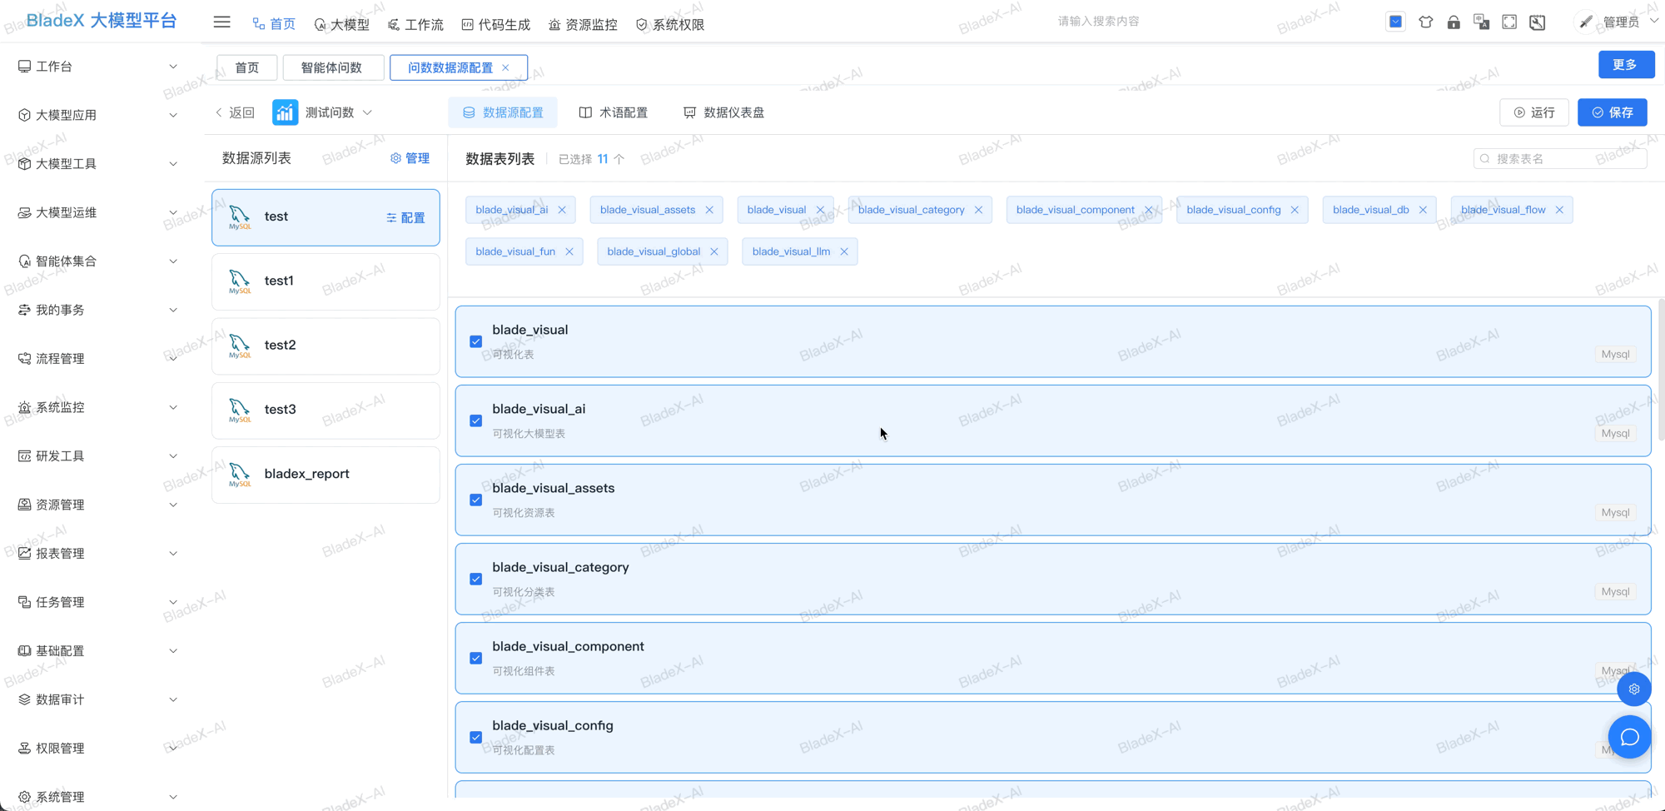Toggle fullscreen mode via the header icon

[x=1509, y=22]
